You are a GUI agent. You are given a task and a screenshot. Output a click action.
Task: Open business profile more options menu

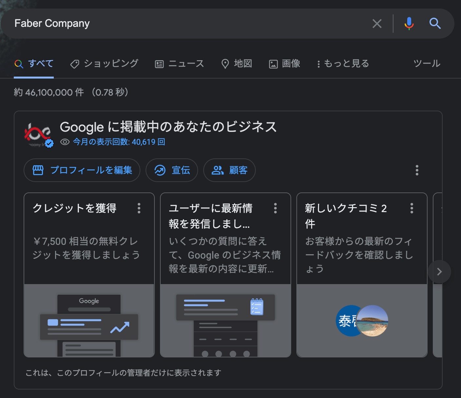pyautogui.click(x=417, y=170)
